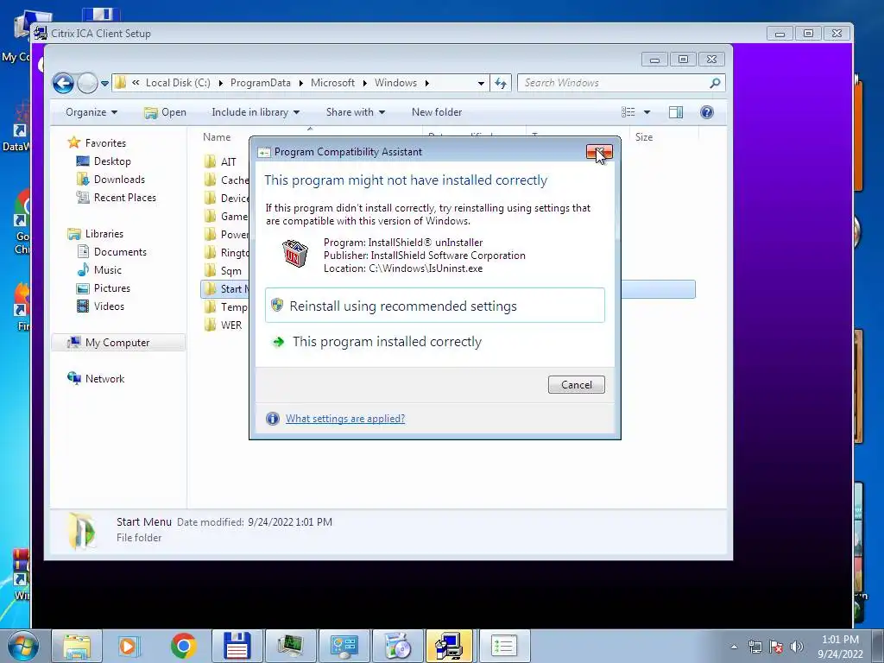Click Local Disk (C:) in address bar
The width and height of the screenshot is (884, 663).
click(x=178, y=83)
